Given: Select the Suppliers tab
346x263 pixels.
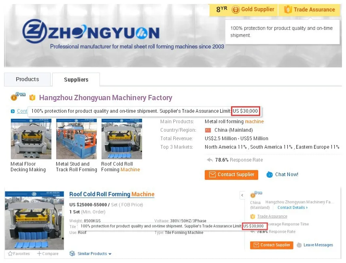Looking at the screenshot, I should (x=76, y=80).
